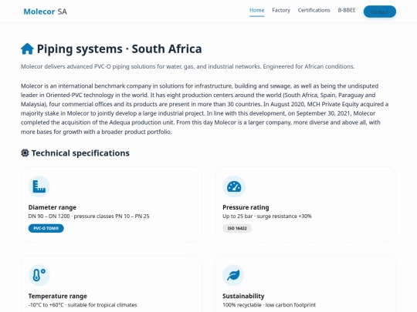Click the house icon beside Piping systems
The height and width of the screenshot is (312, 417).
[x=27, y=49]
